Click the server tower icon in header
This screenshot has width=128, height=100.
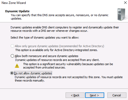point(121,15)
